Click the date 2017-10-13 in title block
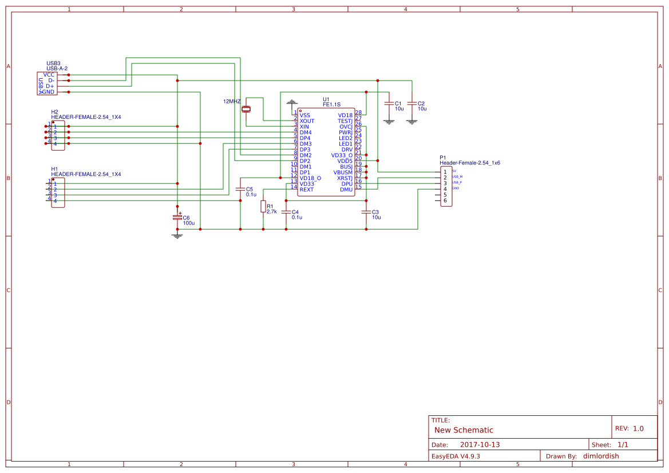 point(480,443)
